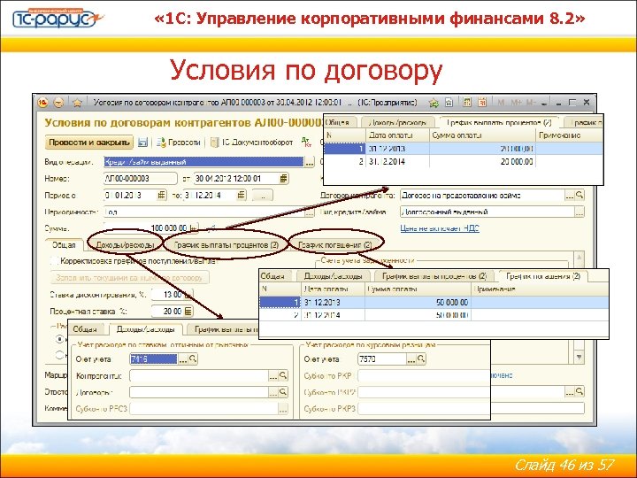637x478 pixels.
Task: Click magnifier beside Контрагенты field
Action: coord(283,375)
